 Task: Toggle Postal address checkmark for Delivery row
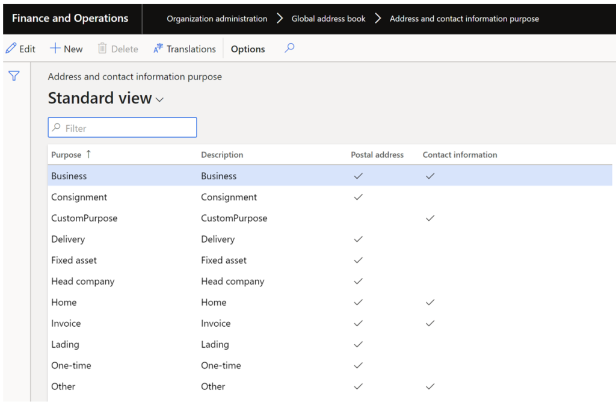(x=358, y=239)
